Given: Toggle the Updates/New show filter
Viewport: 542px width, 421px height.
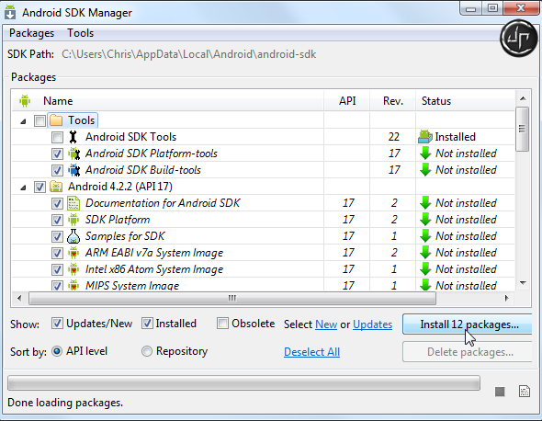Looking at the screenshot, I should tap(57, 324).
